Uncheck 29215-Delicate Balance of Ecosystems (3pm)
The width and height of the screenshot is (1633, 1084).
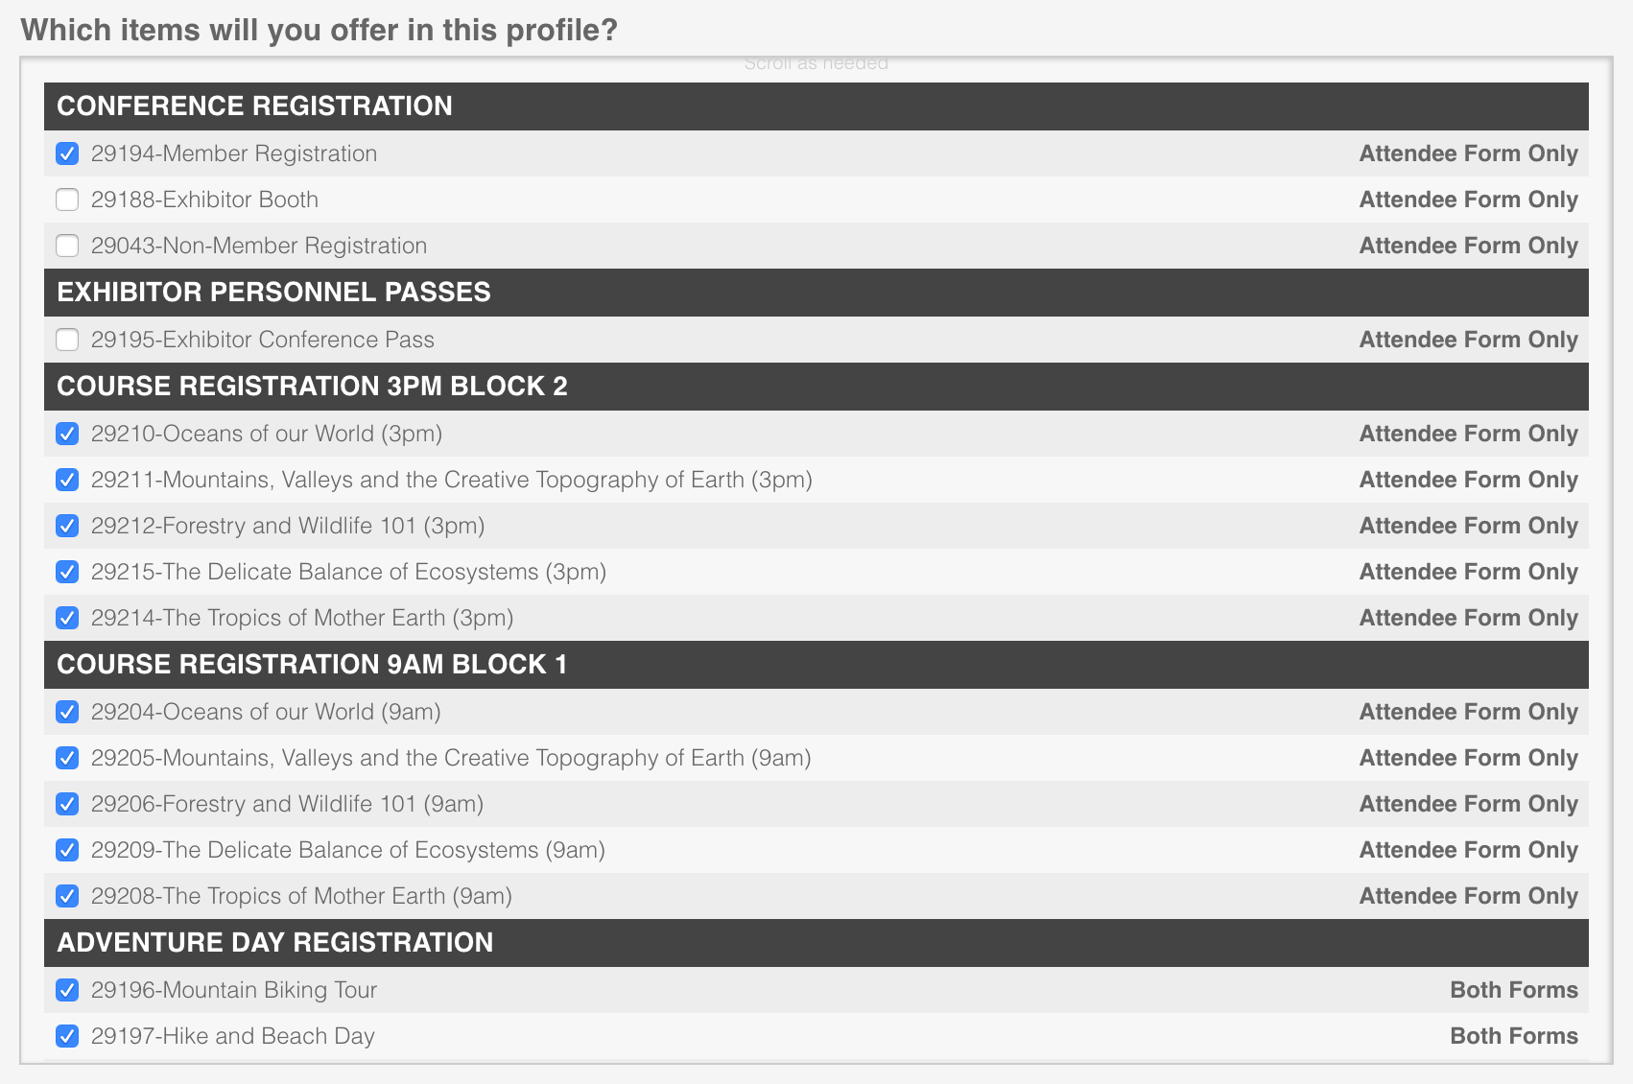click(x=67, y=572)
